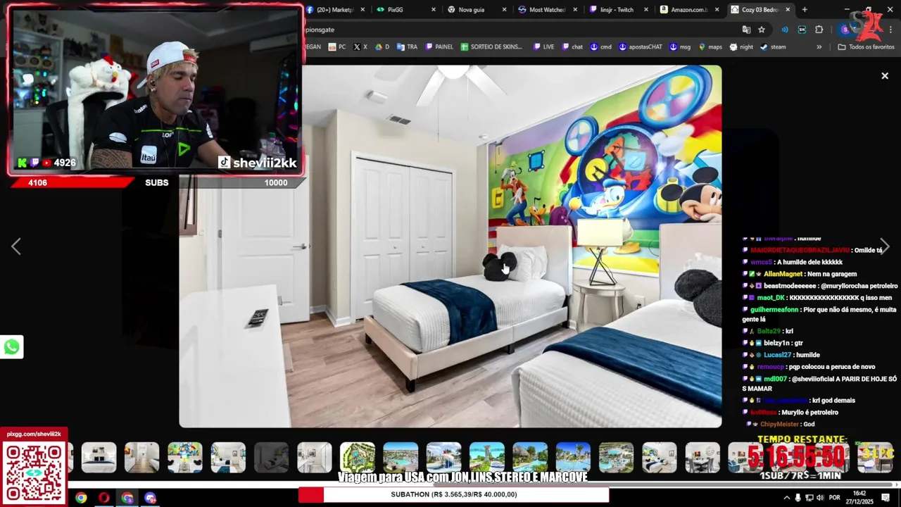Select the colorful Mickey bedroom thumbnail
Viewport: 901px width, 507px height.
tap(185, 458)
